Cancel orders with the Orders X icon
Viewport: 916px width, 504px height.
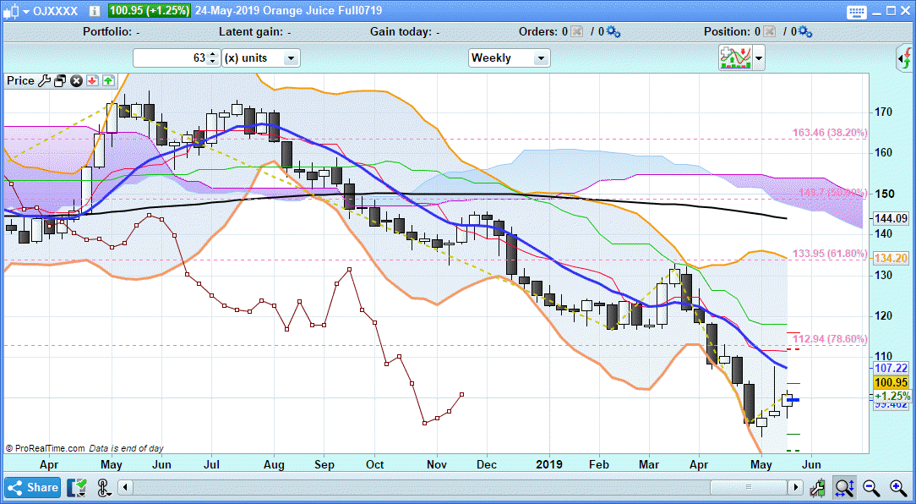click(576, 32)
